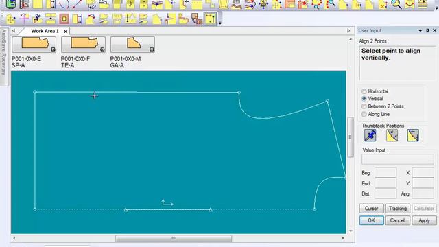Click the Cancel button
439x247 pixels.
point(397,220)
